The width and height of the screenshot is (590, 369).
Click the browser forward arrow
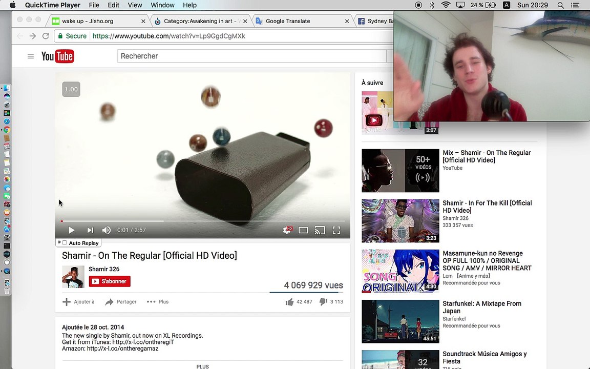33,36
